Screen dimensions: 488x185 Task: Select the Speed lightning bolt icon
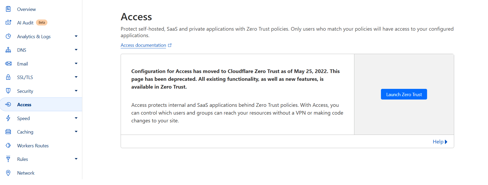pyautogui.click(x=8, y=118)
